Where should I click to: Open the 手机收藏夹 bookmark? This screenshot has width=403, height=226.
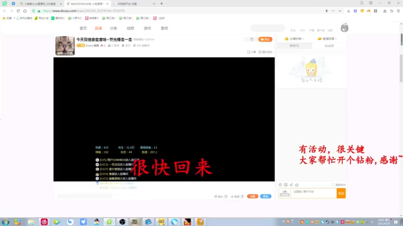(x=24, y=18)
